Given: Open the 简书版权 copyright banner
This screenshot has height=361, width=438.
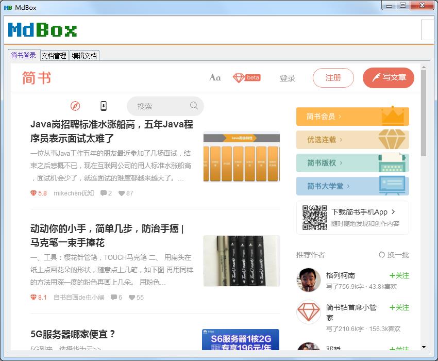Looking at the screenshot, I should coord(352,163).
